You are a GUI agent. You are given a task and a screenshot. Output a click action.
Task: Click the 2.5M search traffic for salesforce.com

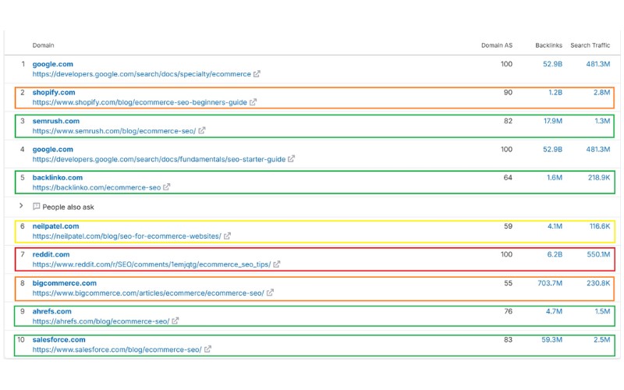601,339
